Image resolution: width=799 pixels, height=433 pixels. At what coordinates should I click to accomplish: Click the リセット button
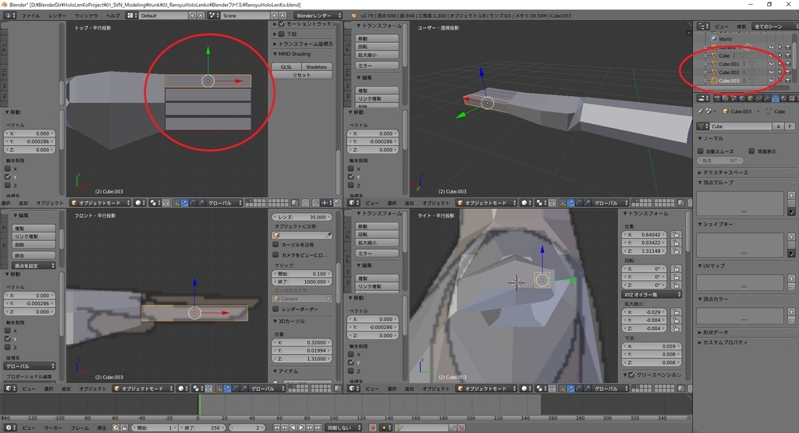[302, 75]
